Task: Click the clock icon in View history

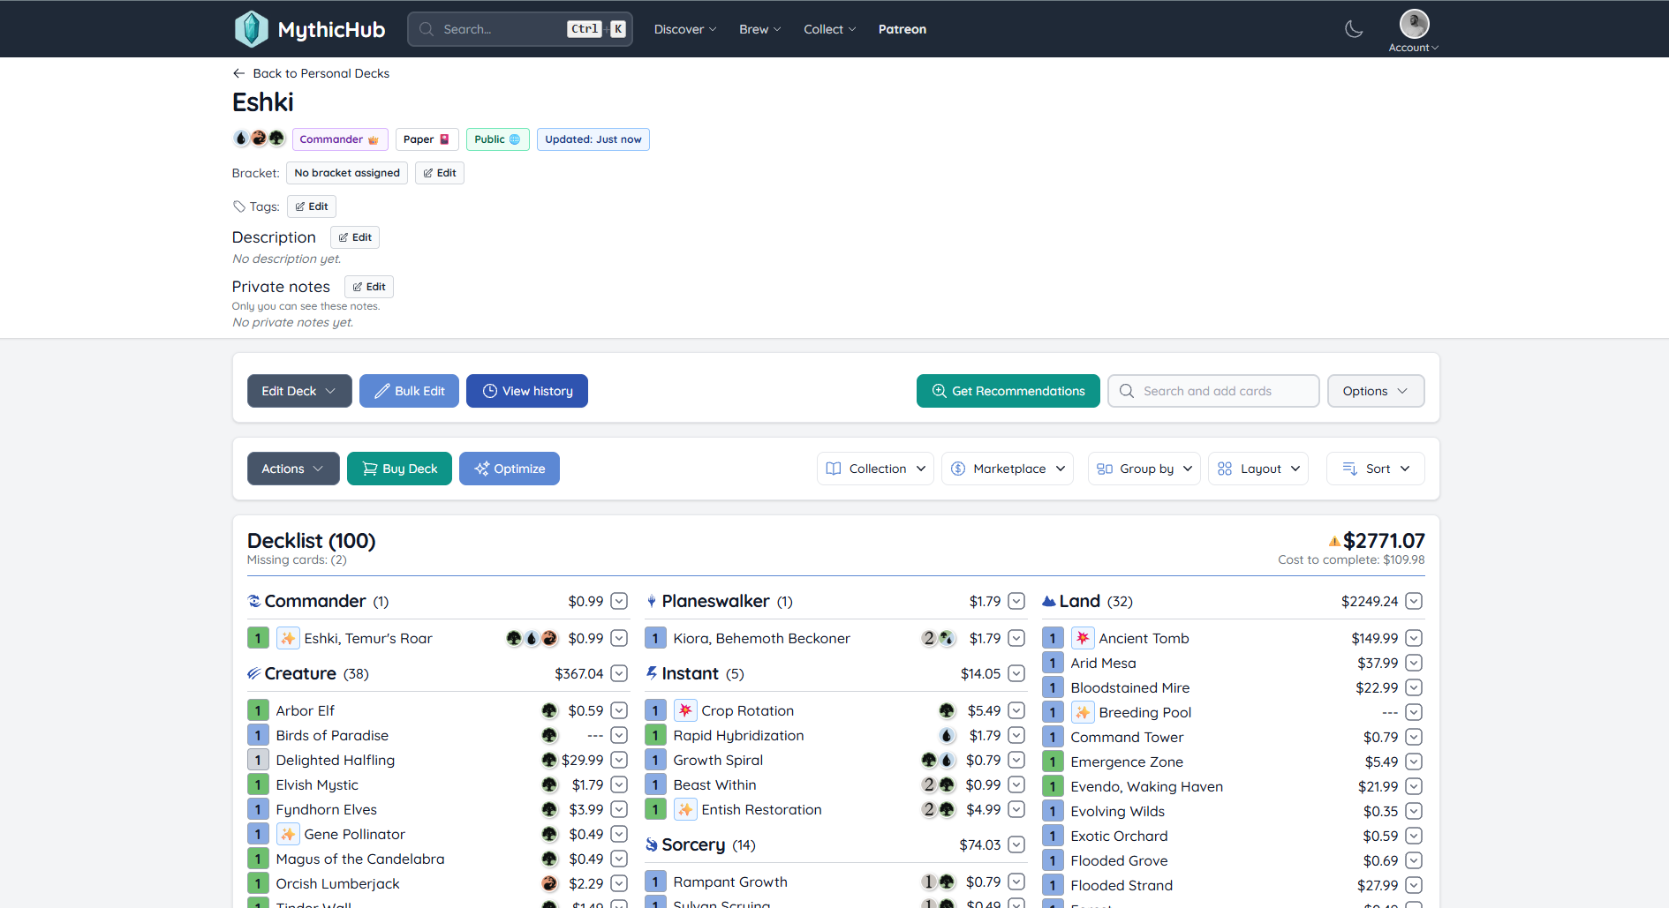Action: click(489, 391)
